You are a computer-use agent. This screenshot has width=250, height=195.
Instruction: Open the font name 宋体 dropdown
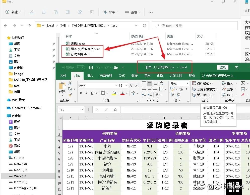[x=116, y=85]
